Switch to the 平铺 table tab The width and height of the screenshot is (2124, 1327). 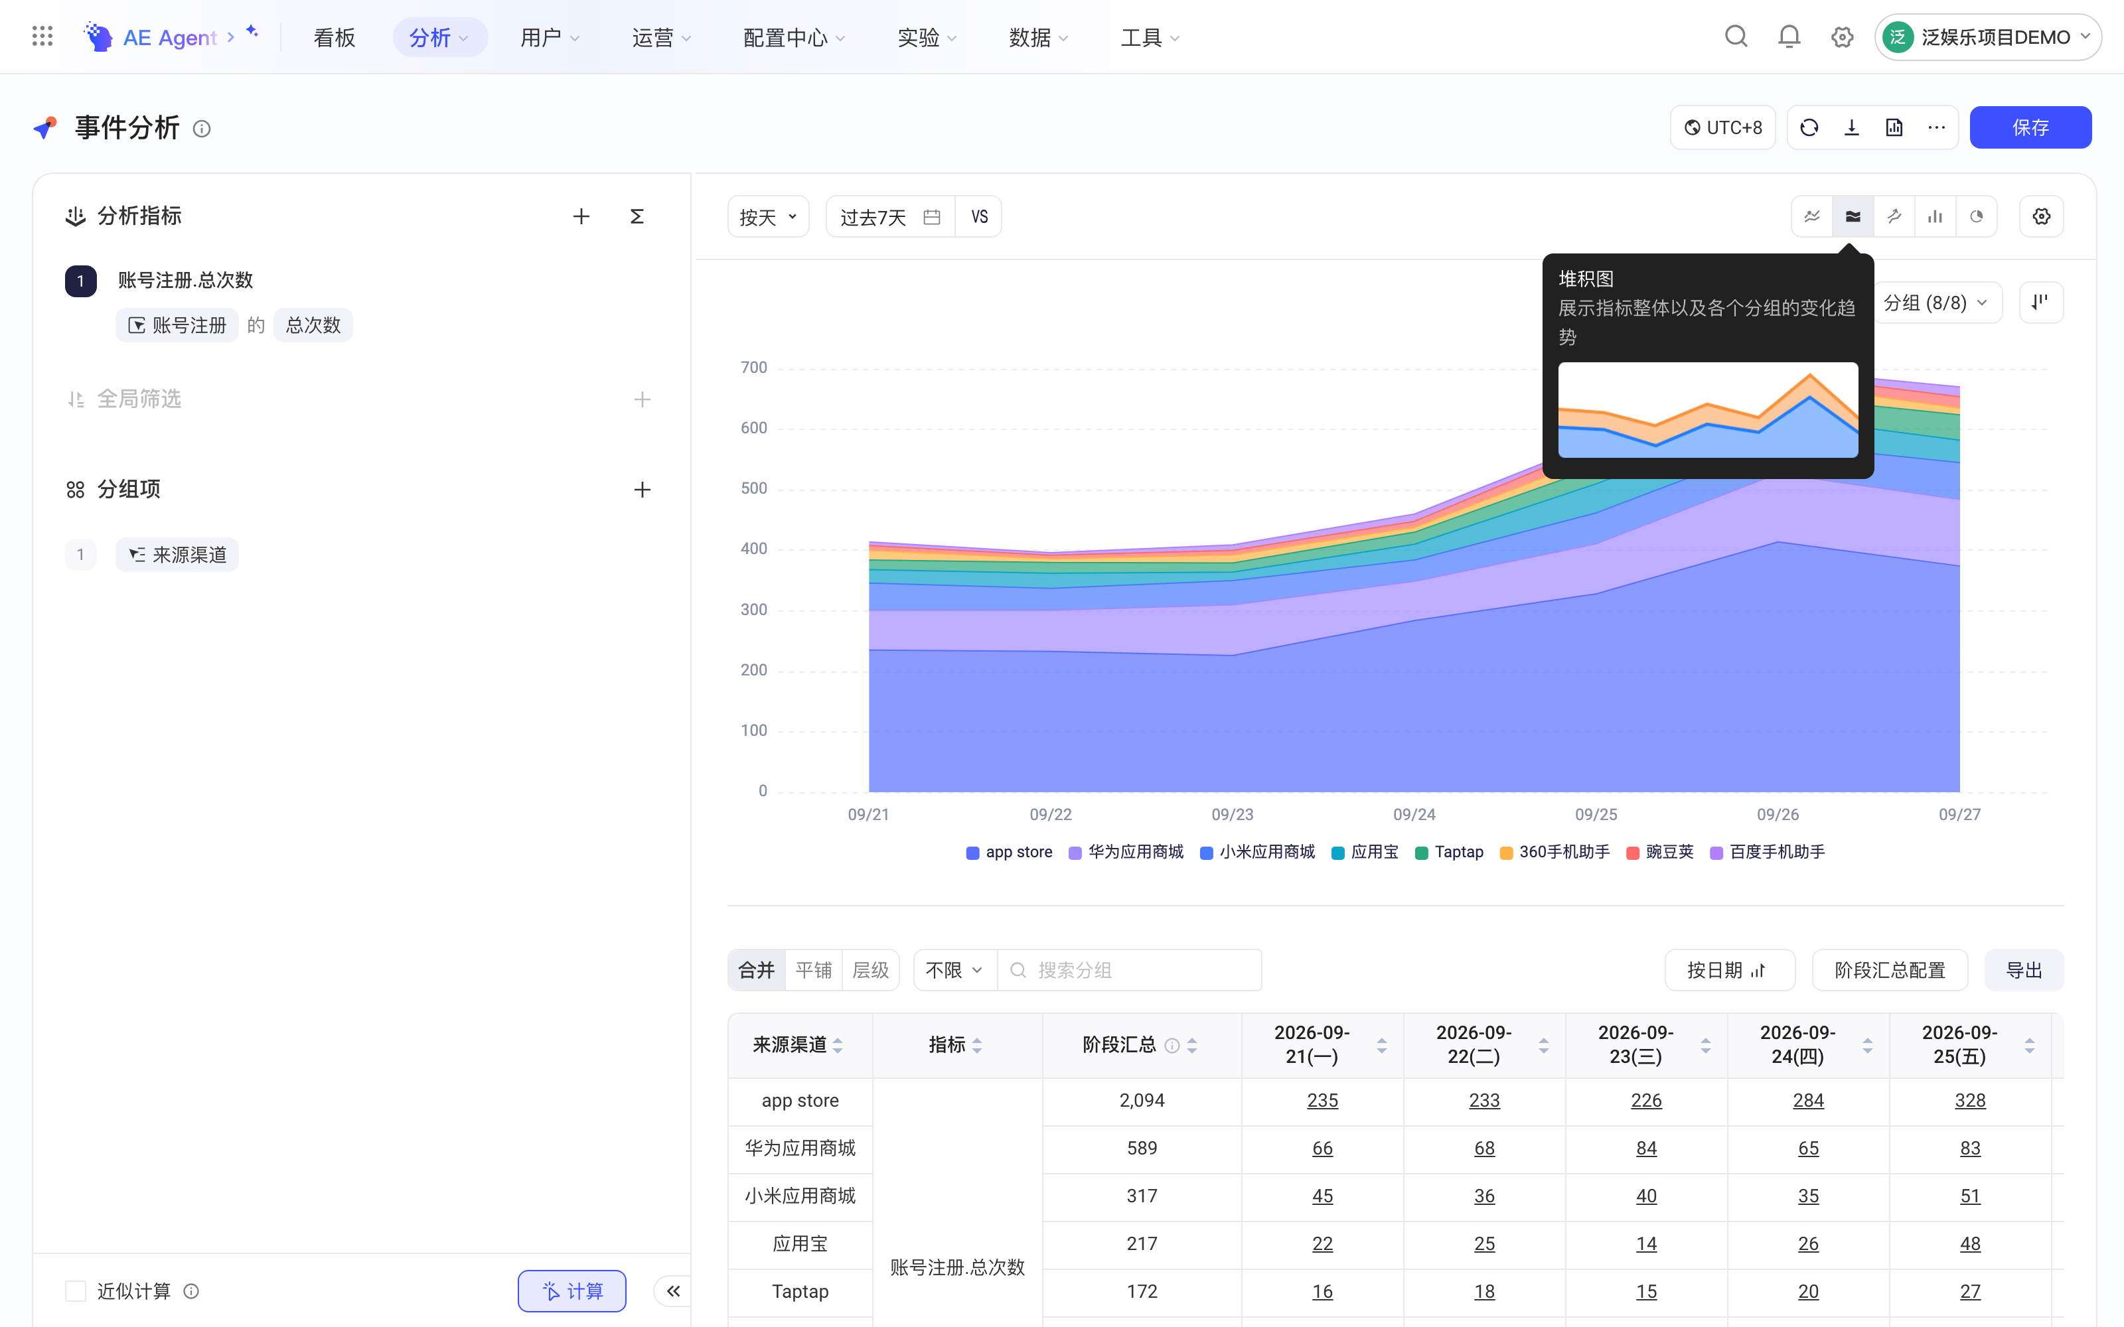click(814, 970)
